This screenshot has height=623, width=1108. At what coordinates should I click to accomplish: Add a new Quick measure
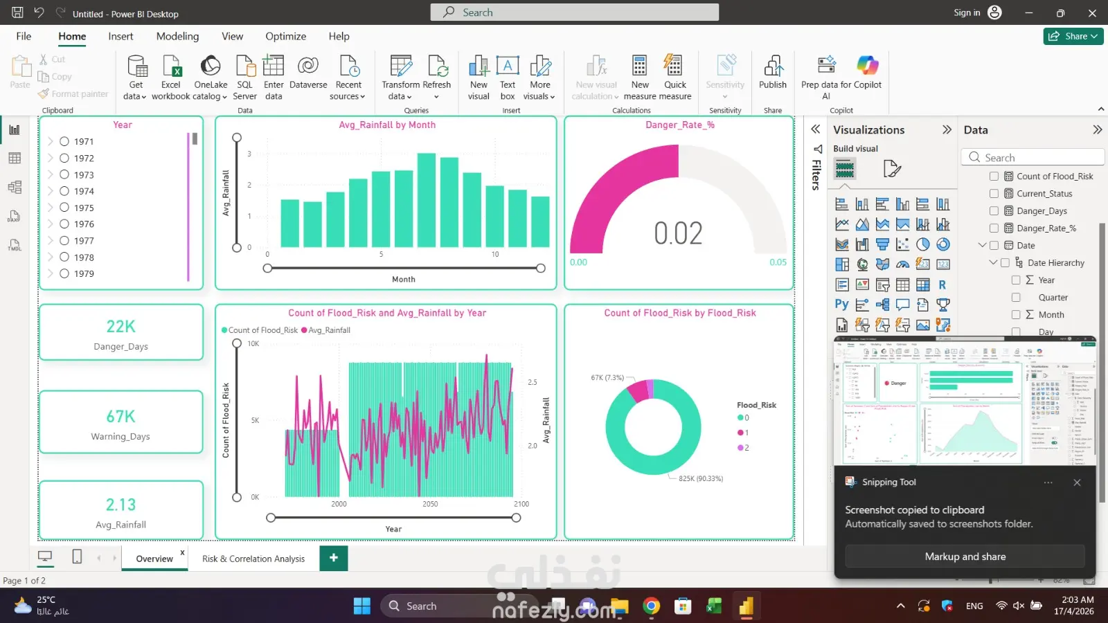click(x=675, y=78)
